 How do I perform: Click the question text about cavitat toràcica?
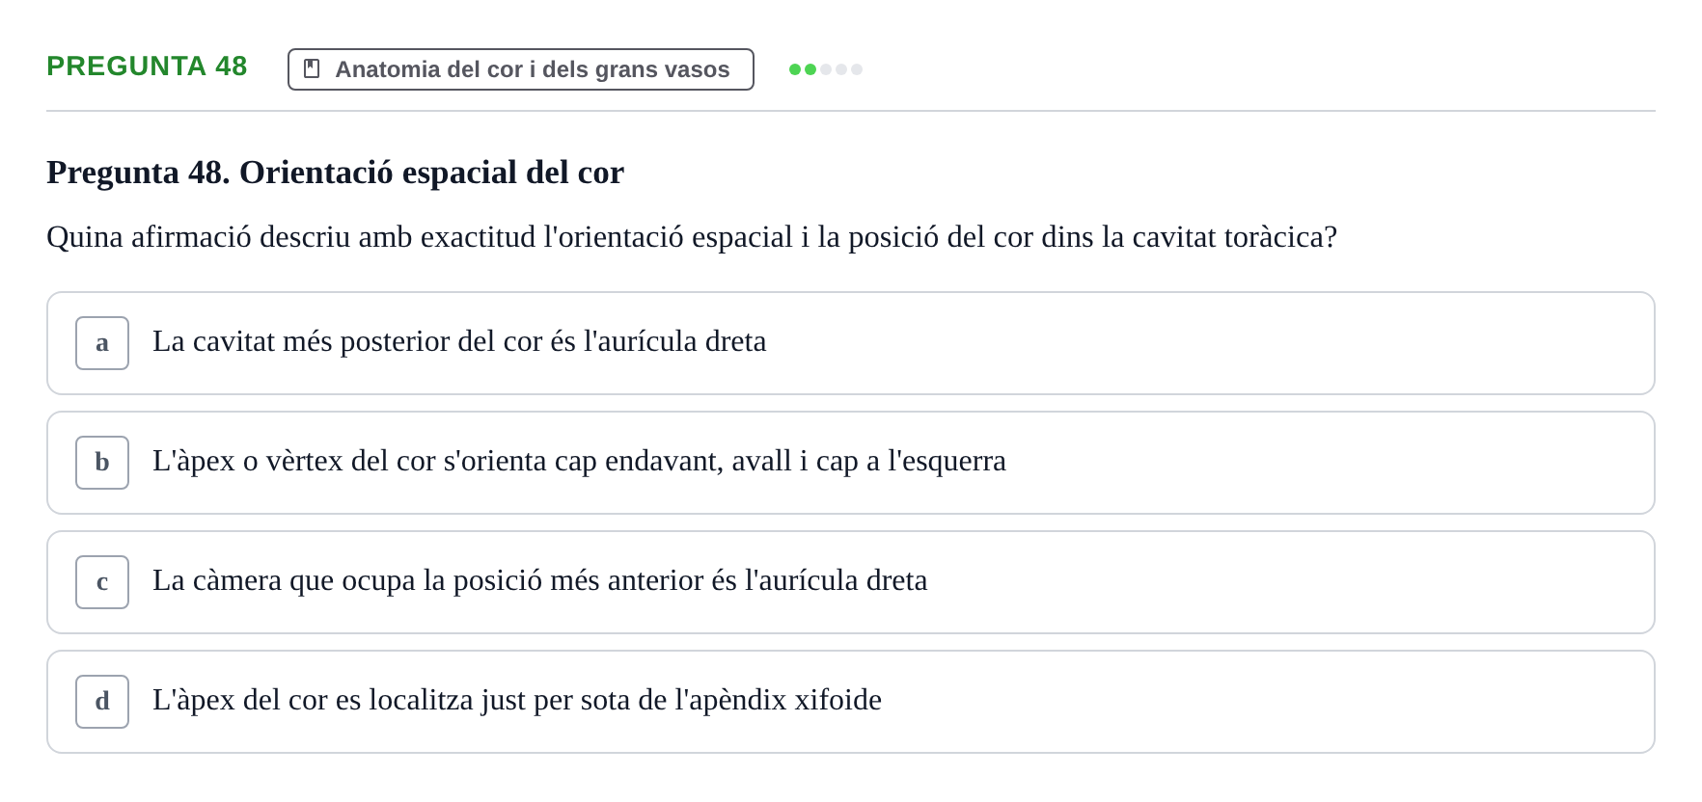click(692, 237)
